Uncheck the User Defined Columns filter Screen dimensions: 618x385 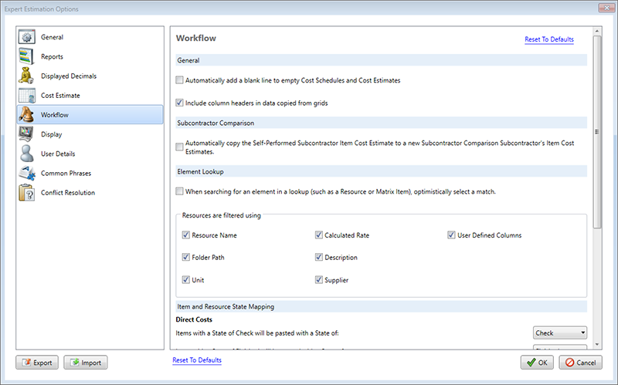[x=452, y=235]
